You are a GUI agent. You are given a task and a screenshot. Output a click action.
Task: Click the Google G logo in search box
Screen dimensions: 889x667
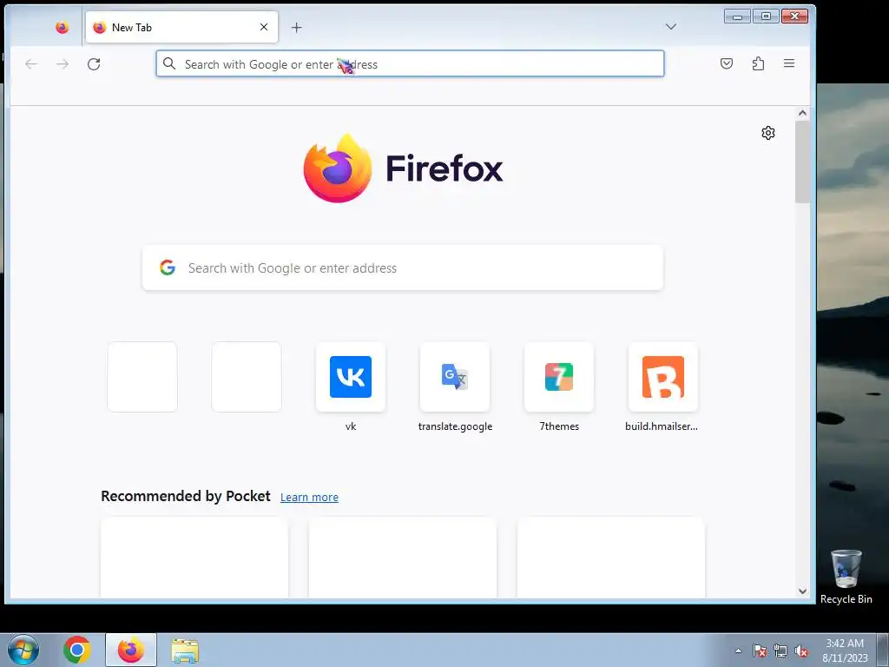click(168, 267)
